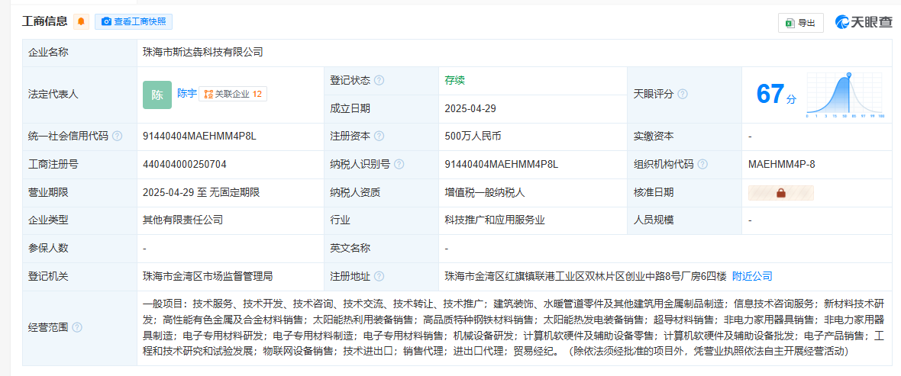901x376 pixels.
Task: Open 附近公司 nearby companies link
Action: click(752, 276)
